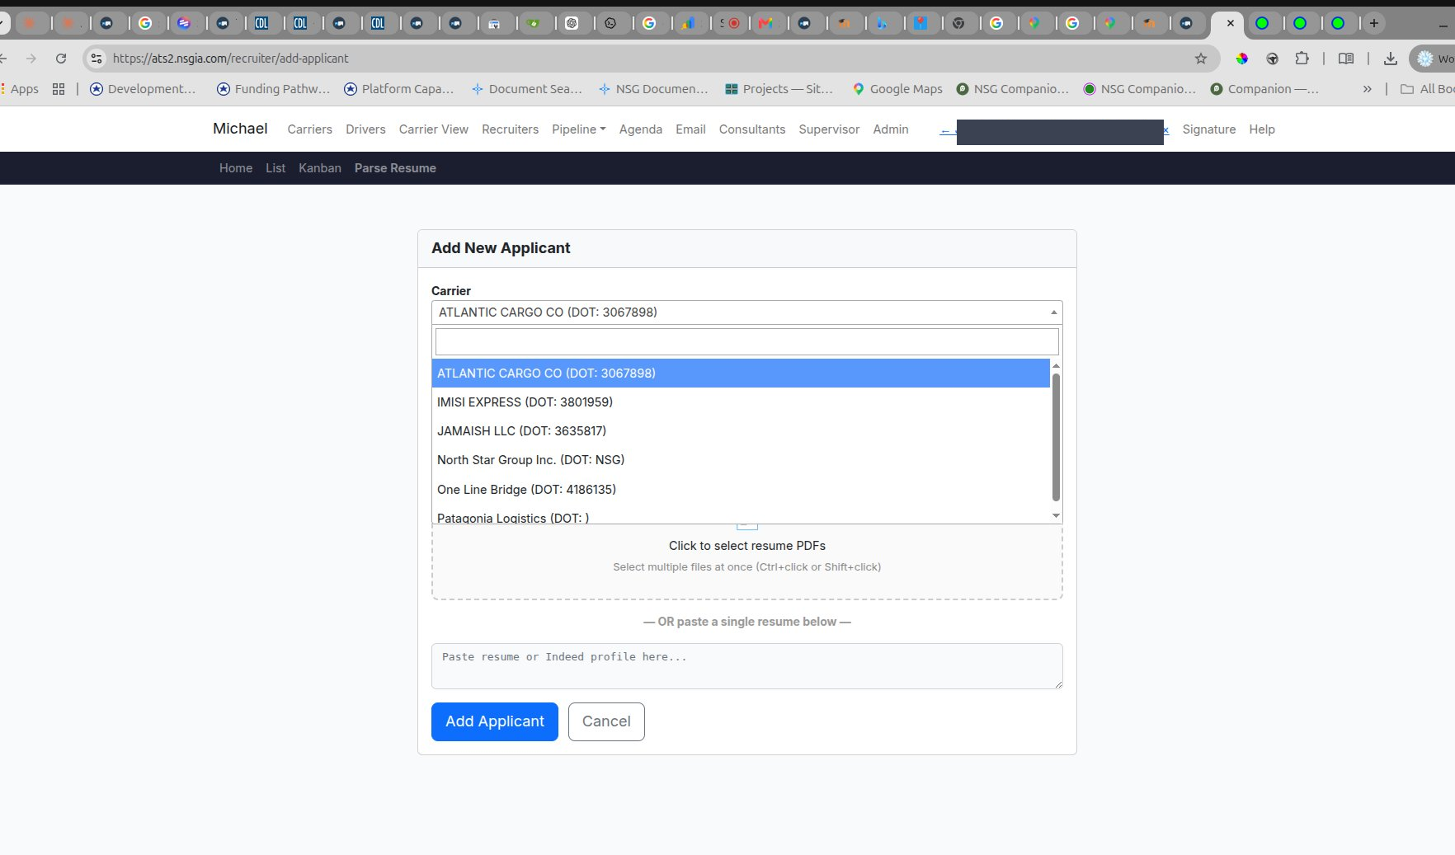
Task: Open the Google Maps bookmark
Action: click(x=897, y=89)
